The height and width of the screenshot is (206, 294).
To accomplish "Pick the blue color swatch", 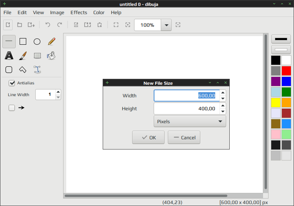I will pos(286,82).
